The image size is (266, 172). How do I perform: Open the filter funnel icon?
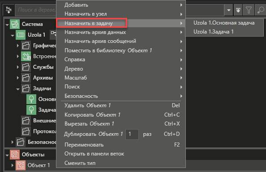click(249, 10)
